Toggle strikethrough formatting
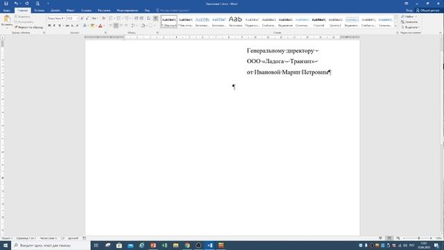Viewport: 444px width, 250px height. click(67, 26)
